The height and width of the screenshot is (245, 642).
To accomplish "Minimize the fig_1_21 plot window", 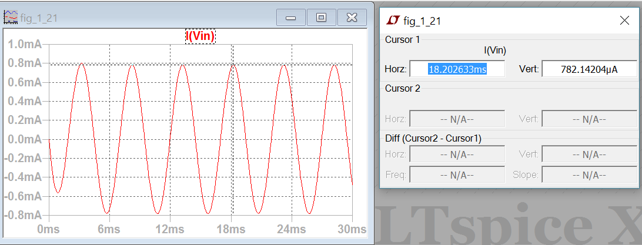I will tap(291, 18).
